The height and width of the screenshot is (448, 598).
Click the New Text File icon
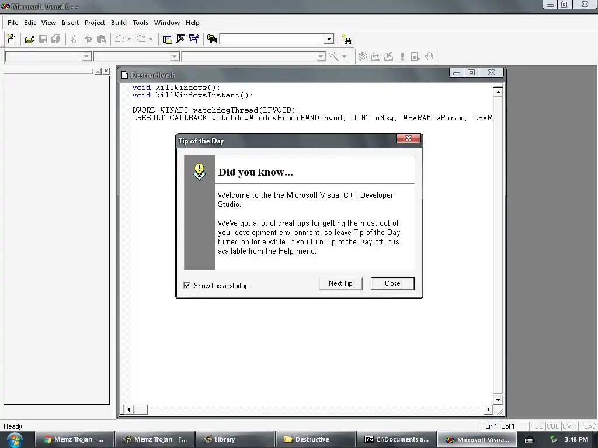(x=12, y=39)
